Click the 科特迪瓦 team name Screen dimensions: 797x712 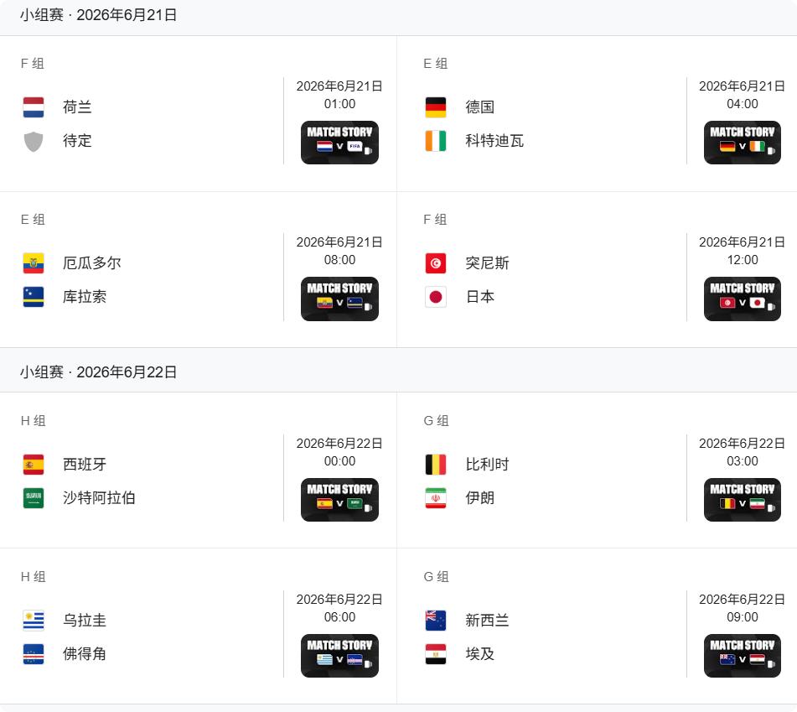click(494, 141)
